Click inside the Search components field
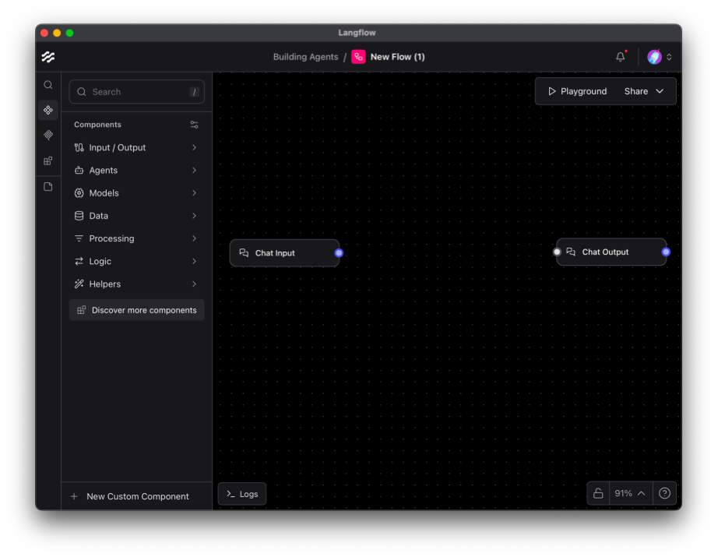 tap(132, 92)
